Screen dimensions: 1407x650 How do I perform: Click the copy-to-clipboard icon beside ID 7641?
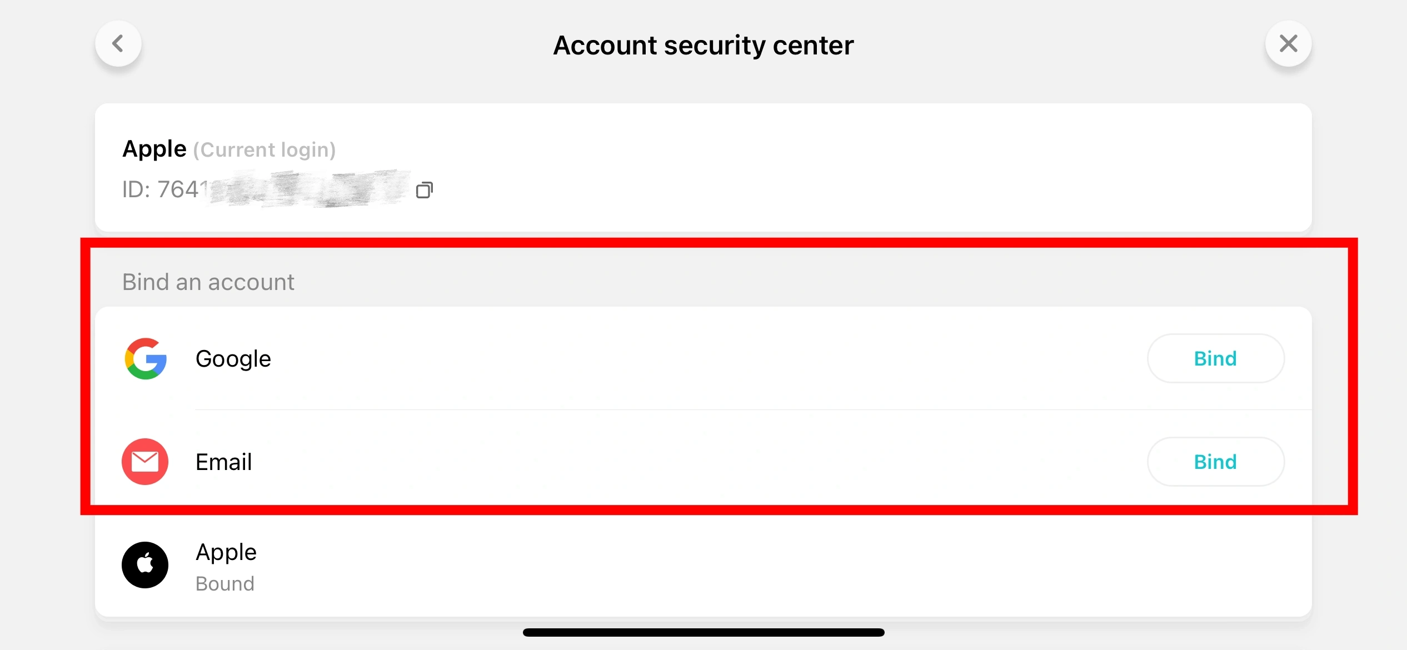(425, 190)
